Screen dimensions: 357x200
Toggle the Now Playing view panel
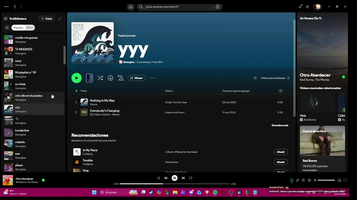pos(291,180)
